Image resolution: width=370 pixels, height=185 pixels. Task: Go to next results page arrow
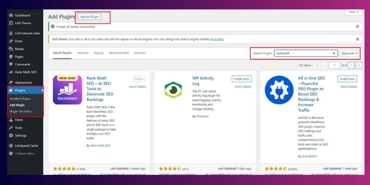[351, 65]
